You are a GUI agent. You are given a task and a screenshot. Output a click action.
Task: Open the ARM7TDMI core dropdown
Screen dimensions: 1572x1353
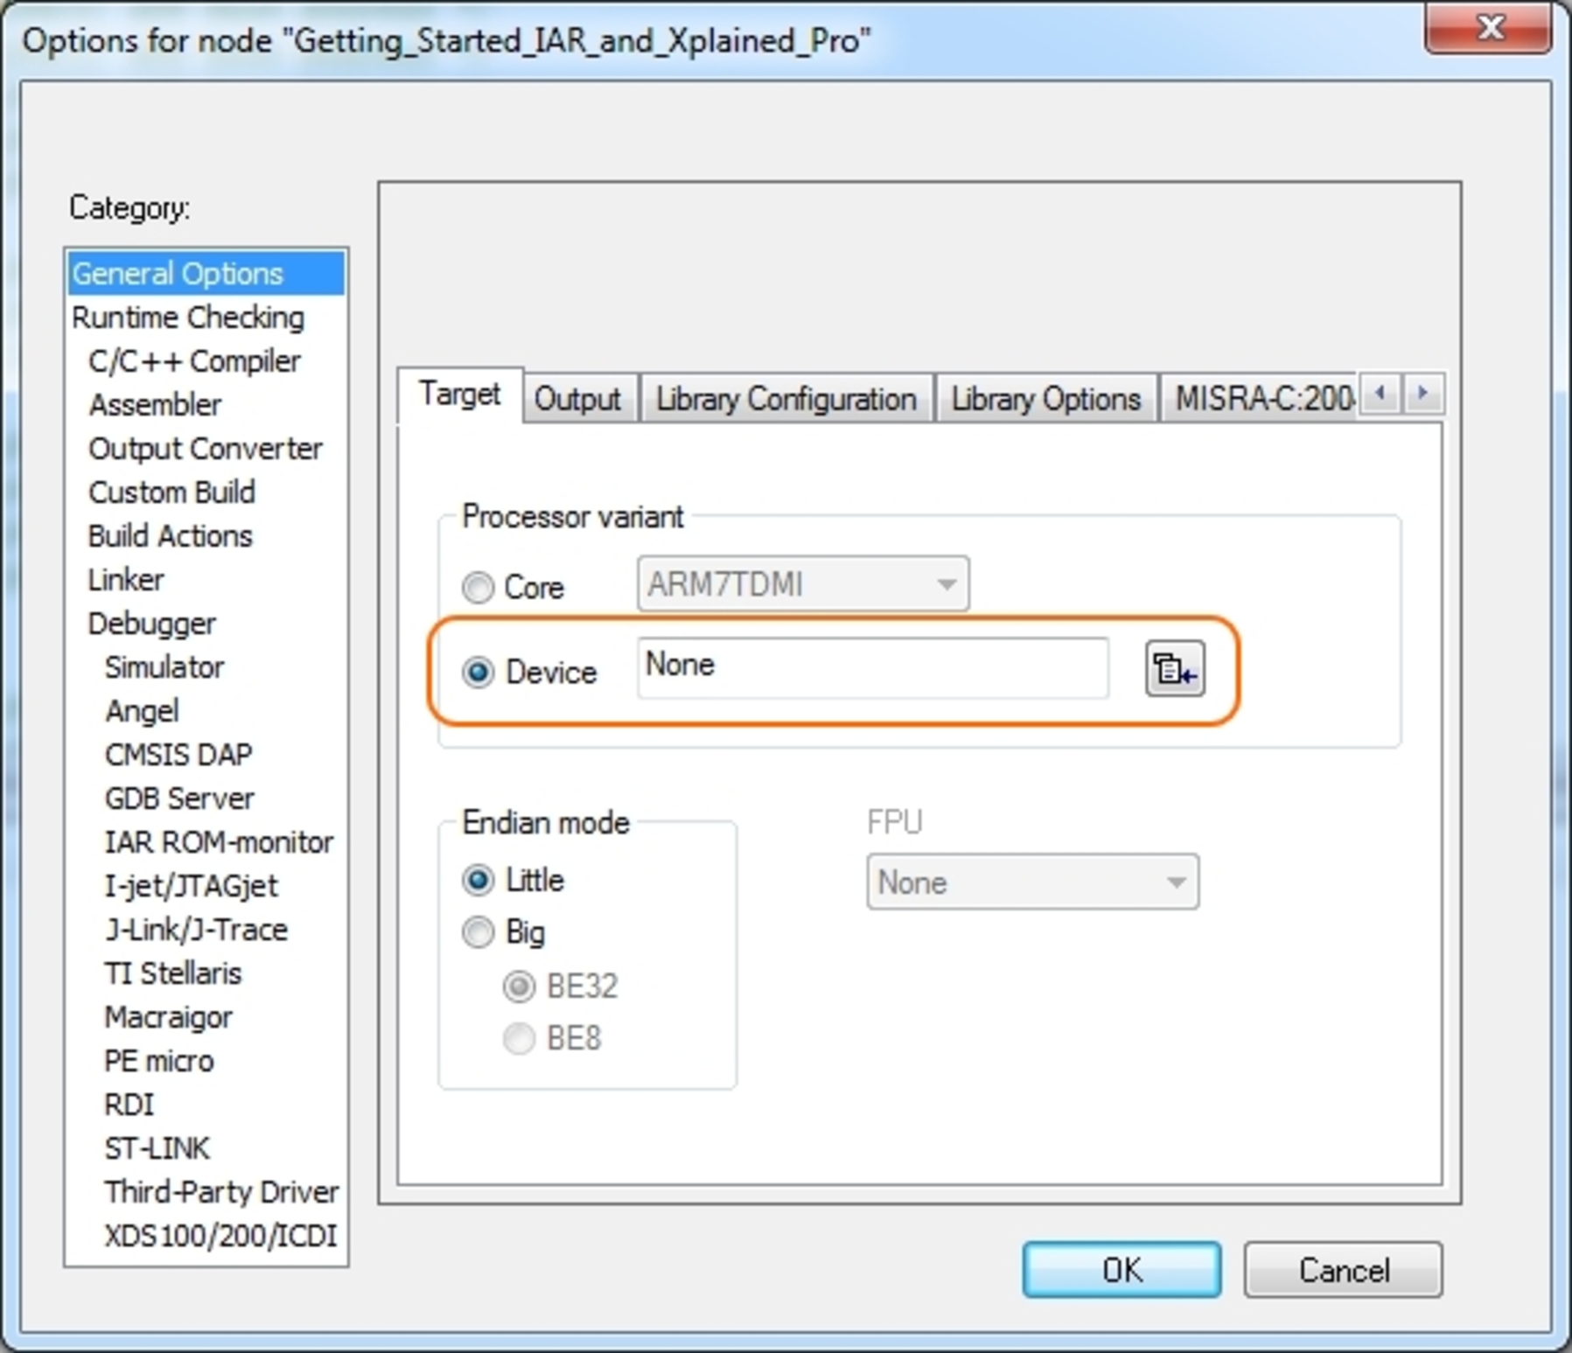pyautogui.click(x=802, y=583)
